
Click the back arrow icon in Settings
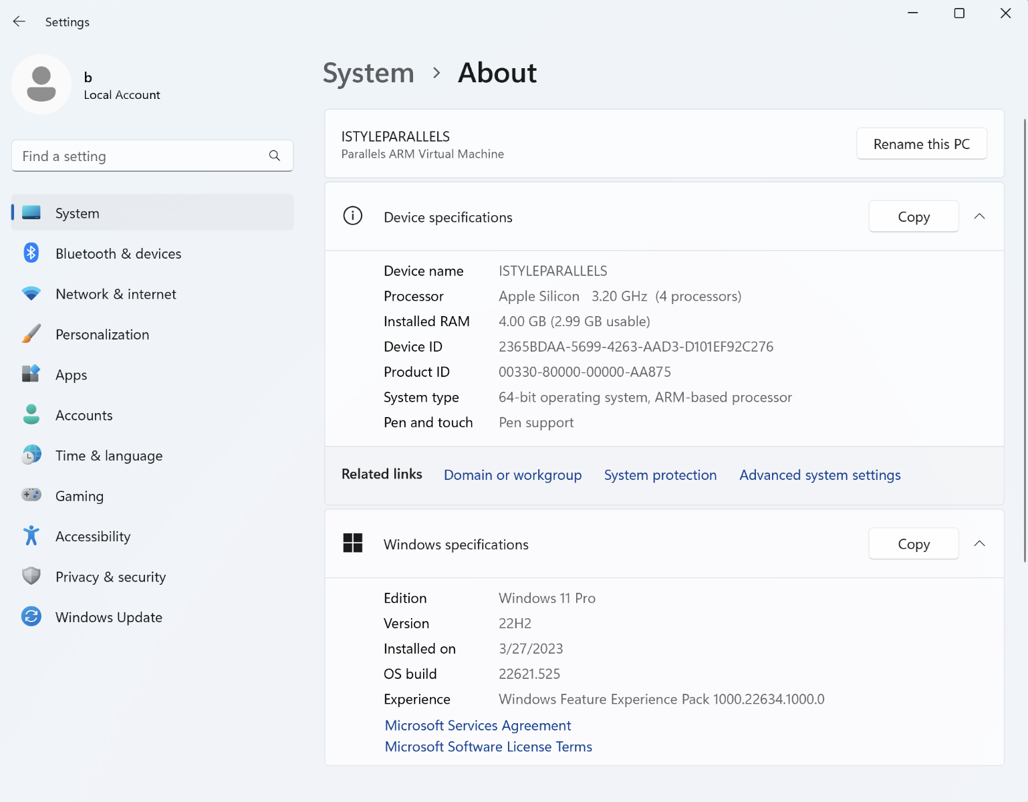point(19,21)
